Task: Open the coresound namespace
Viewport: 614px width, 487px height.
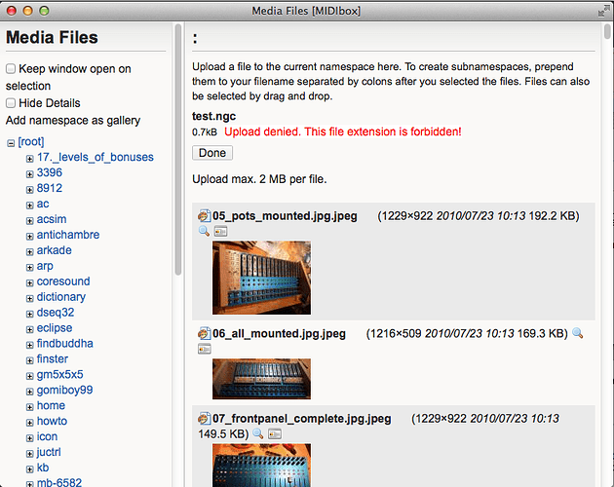Action: (x=63, y=281)
